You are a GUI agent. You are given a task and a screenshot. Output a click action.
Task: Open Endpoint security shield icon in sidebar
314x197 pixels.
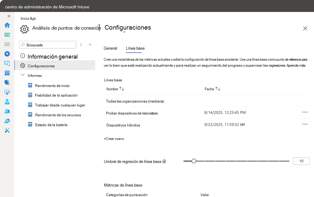pyautogui.click(x=7, y=83)
